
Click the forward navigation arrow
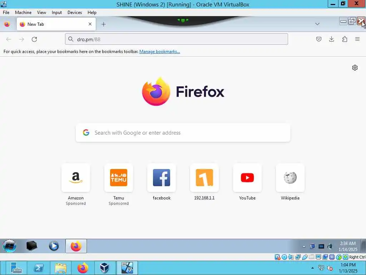tap(21, 39)
